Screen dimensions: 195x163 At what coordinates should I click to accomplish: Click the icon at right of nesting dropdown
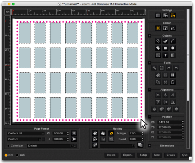140,145
